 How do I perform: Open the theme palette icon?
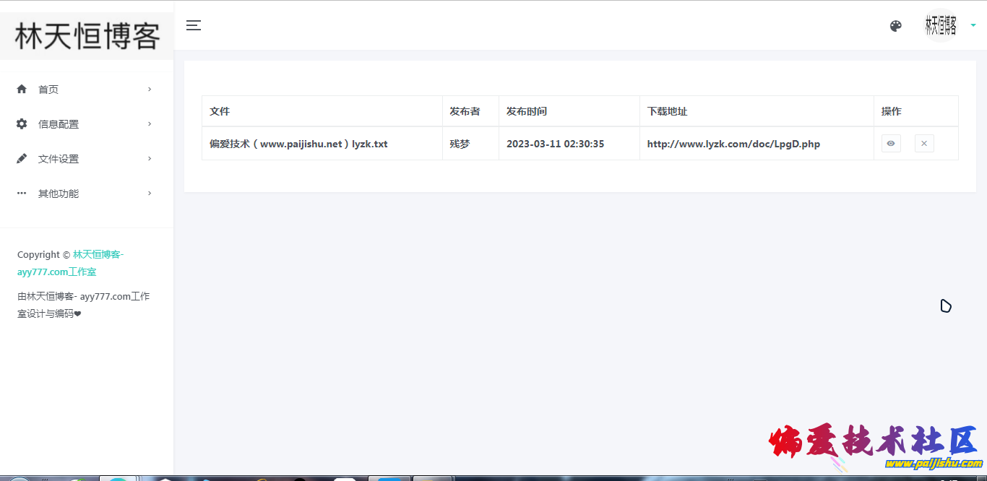[x=895, y=26]
